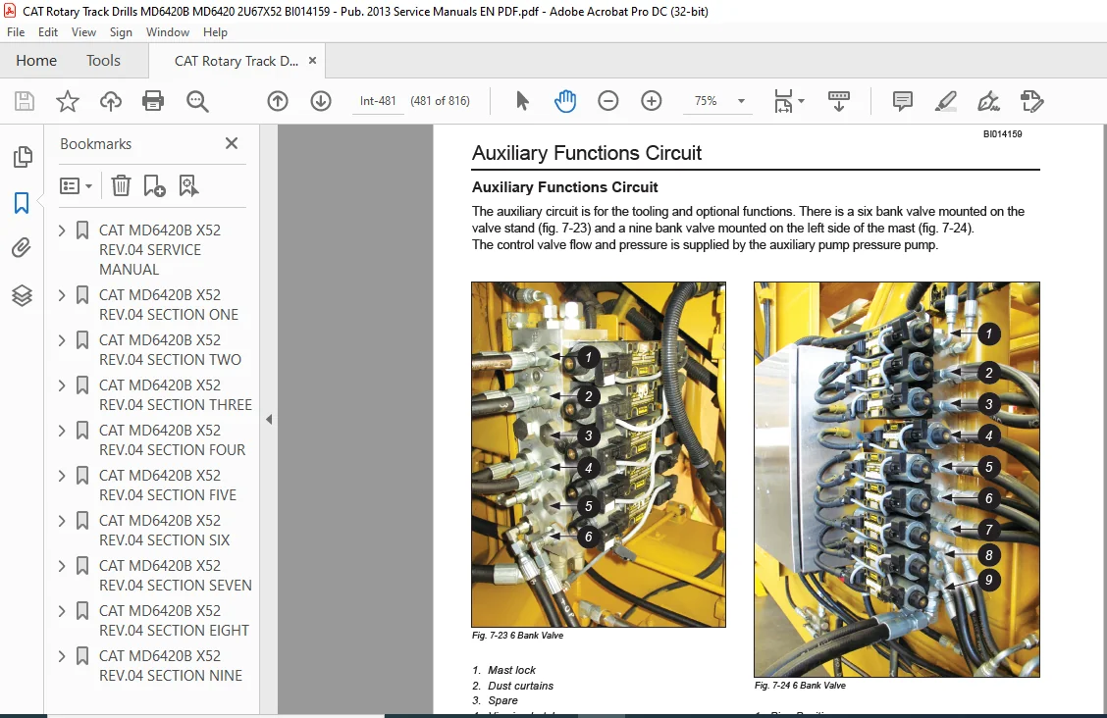Viewport: 1107px width, 718px height.
Task: Toggle the Bookmarks side panel icon
Action: (x=22, y=203)
